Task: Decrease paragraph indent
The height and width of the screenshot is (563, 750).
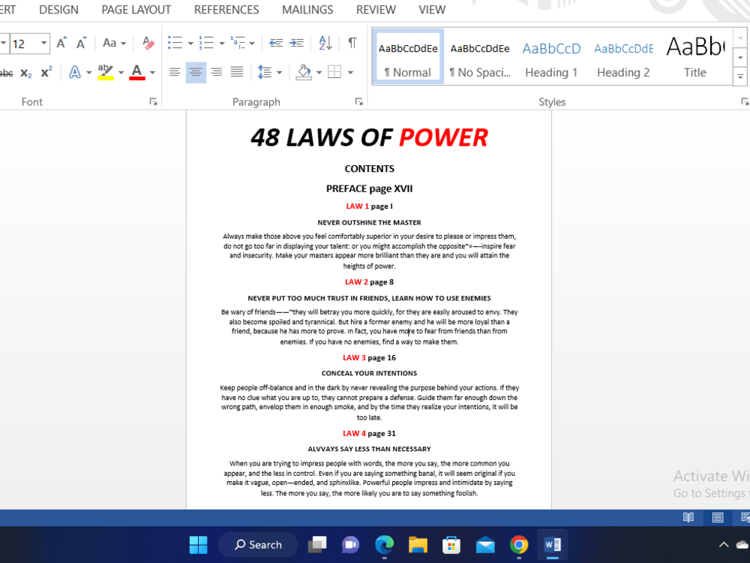Action: pyautogui.click(x=276, y=43)
